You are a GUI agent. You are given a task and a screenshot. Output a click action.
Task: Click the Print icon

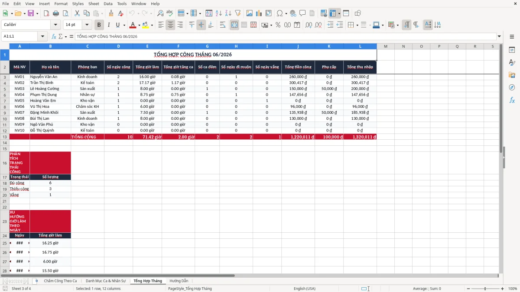56,13
